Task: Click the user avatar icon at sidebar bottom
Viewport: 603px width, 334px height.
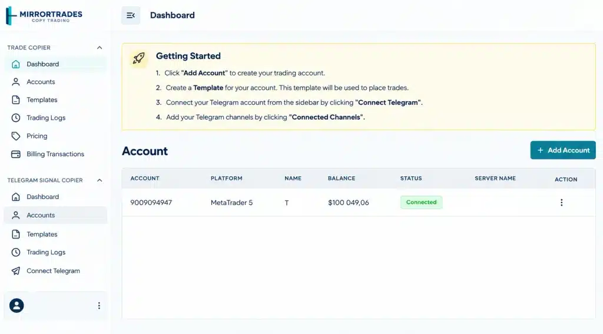Action: (x=16, y=306)
